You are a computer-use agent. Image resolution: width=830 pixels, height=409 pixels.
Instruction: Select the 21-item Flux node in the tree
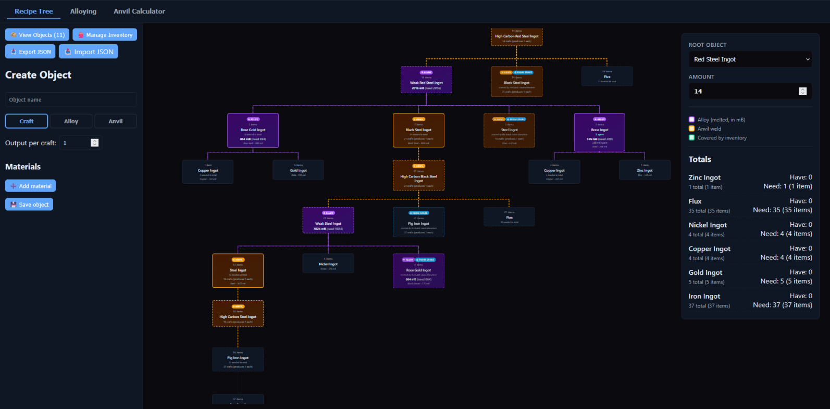click(509, 216)
